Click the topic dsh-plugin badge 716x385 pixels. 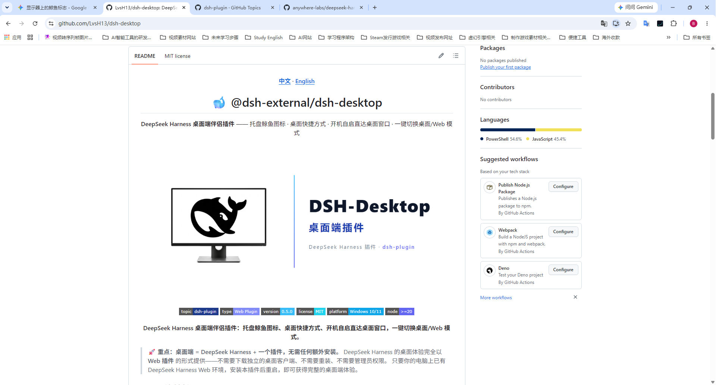pyautogui.click(x=199, y=312)
